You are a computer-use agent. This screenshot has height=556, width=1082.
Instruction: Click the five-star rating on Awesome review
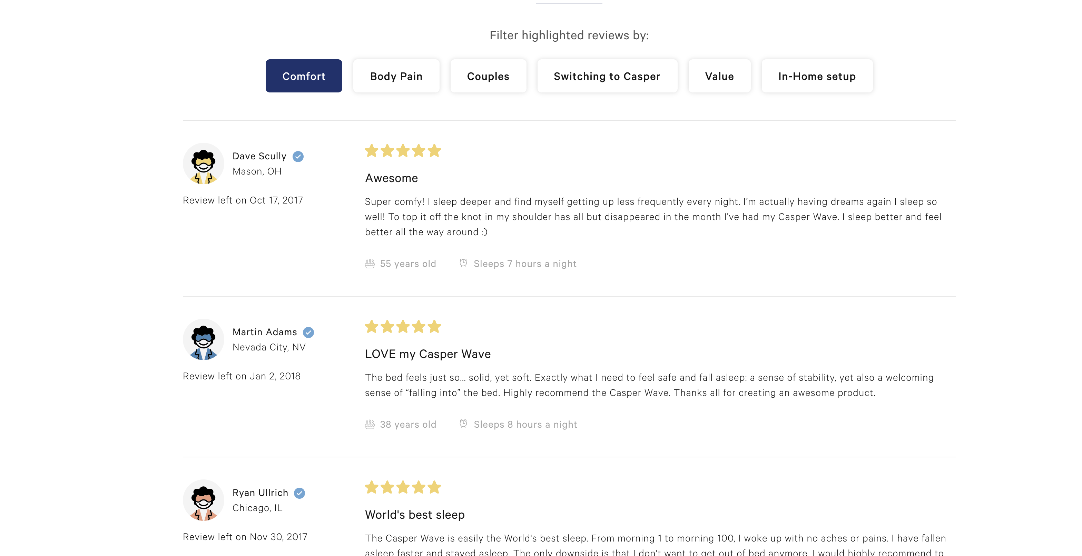click(403, 150)
